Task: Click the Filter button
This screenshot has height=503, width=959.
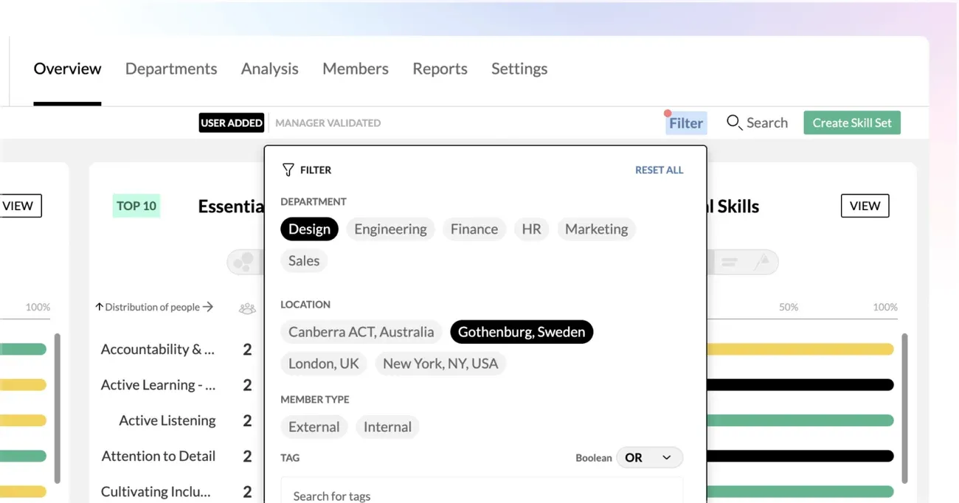Action: [686, 123]
